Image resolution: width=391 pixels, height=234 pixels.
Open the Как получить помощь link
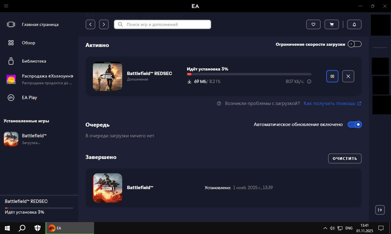[332, 103]
